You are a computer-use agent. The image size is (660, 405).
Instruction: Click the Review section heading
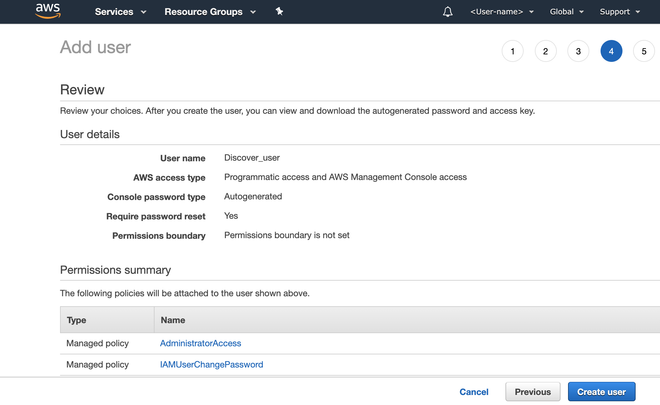[82, 90]
